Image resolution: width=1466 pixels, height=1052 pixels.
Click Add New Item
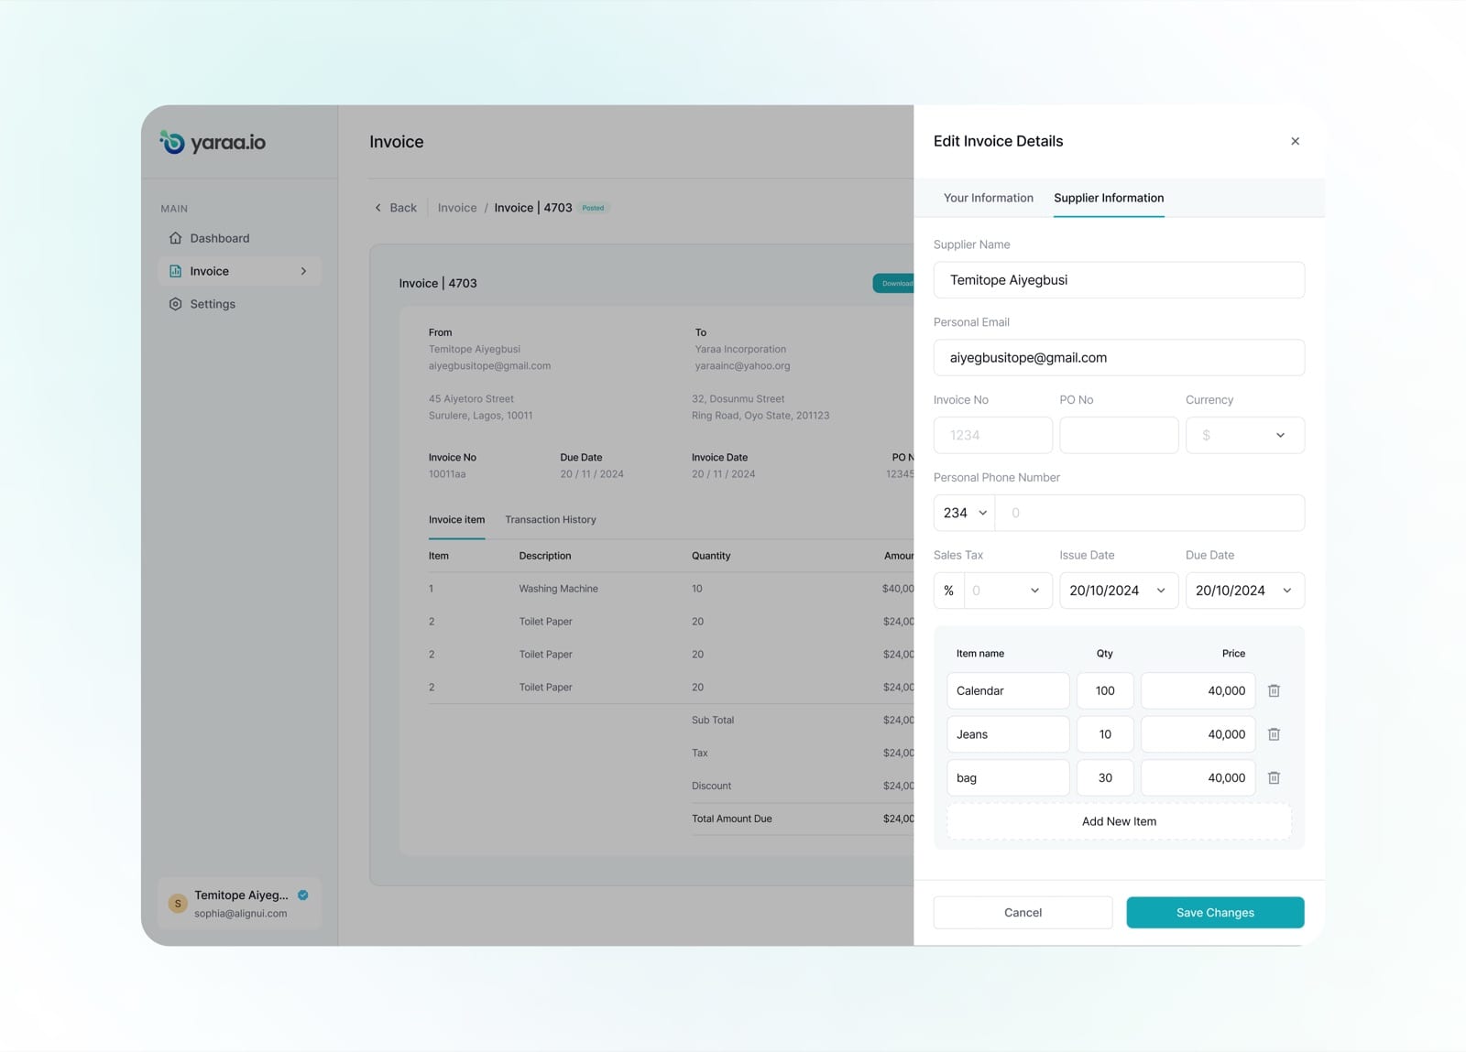[1119, 821]
